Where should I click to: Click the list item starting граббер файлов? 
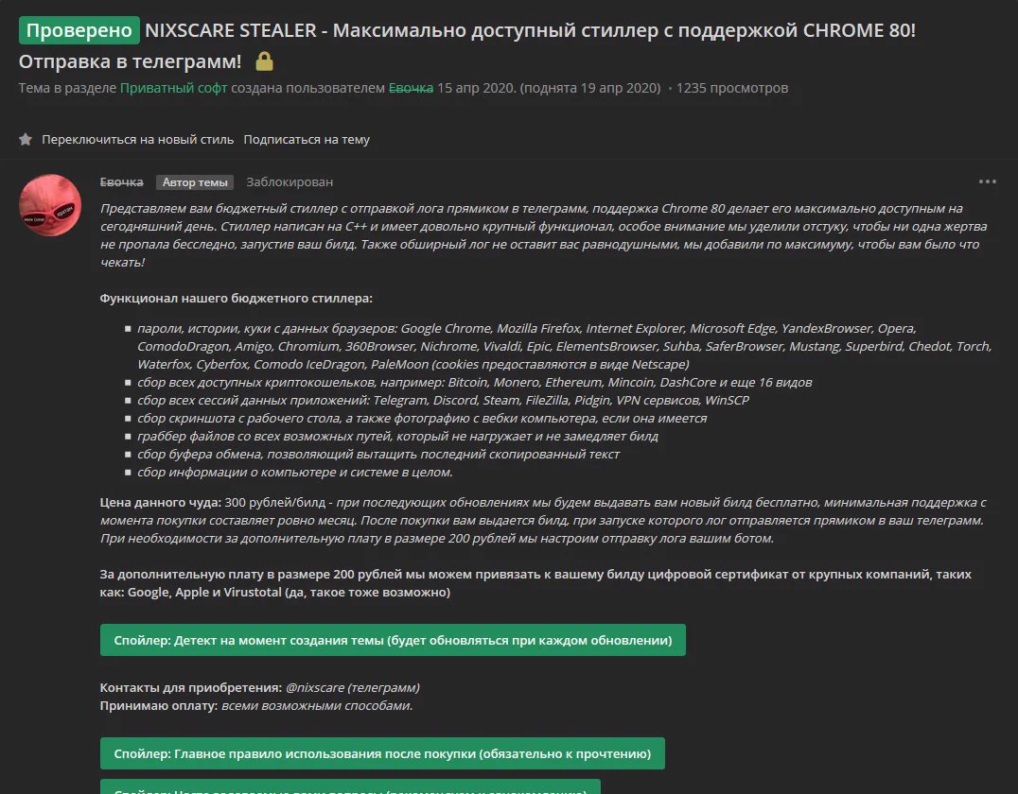pyautogui.click(x=397, y=436)
